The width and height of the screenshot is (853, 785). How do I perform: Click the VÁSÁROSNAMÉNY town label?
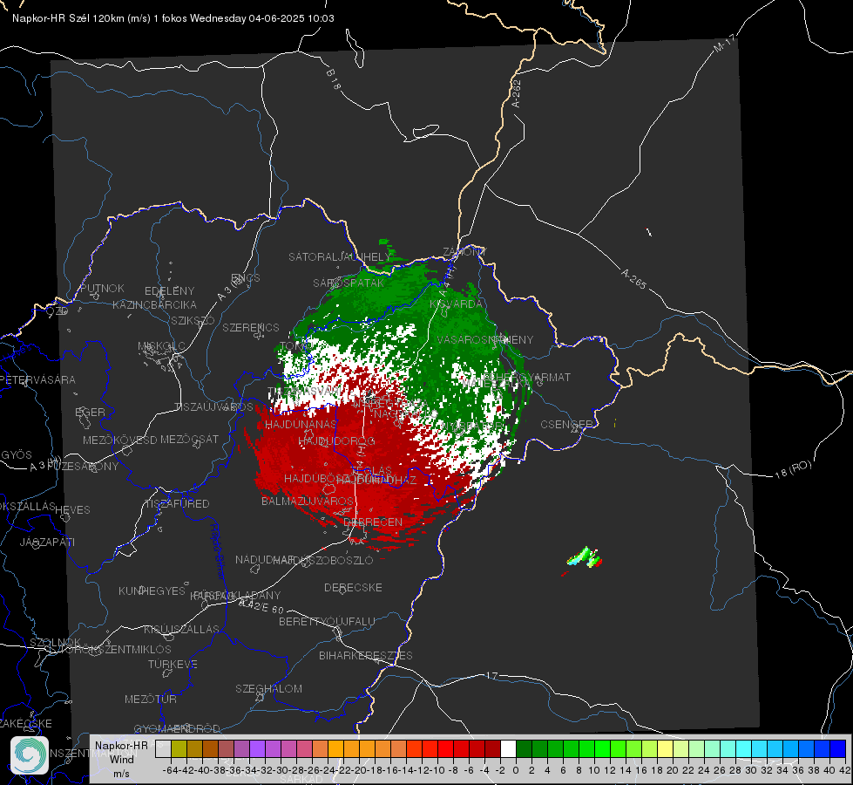(485, 339)
